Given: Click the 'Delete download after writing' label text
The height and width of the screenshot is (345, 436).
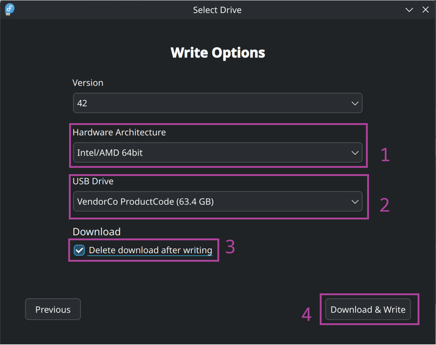Looking at the screenshot, I should [x=150, y=250].
